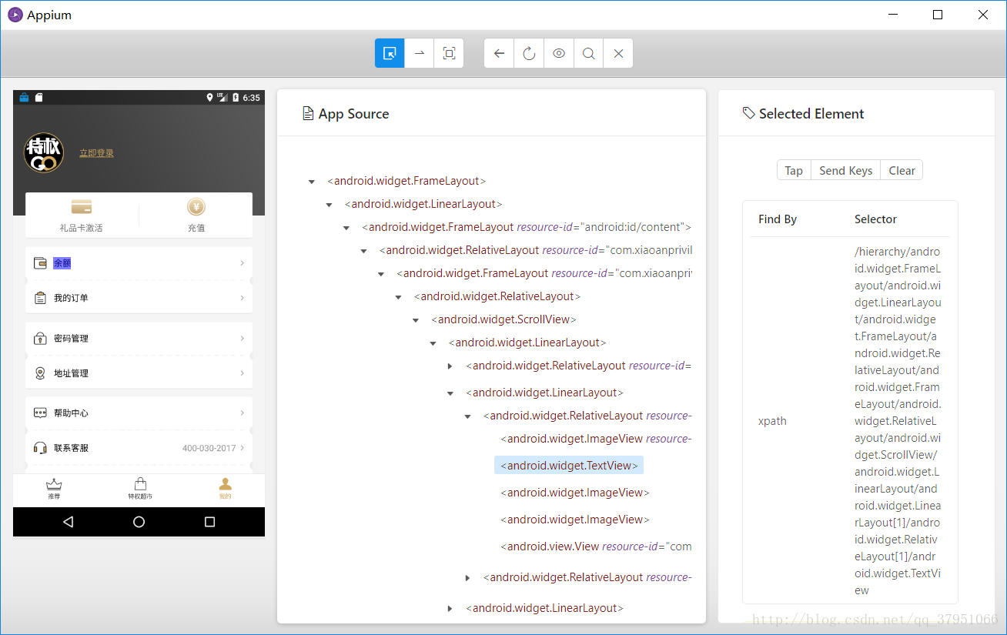This screenshot has height=635, width=1007.
Task: Choose Tap By Coordinates tool
Action: 449,53
